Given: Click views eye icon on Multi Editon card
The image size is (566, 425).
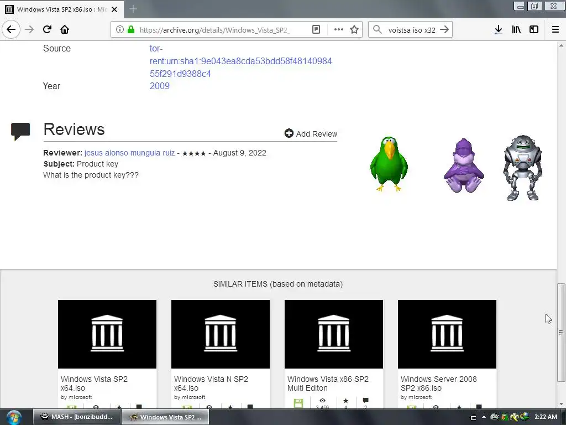Looking at the screenshot, I should (322, 401).
